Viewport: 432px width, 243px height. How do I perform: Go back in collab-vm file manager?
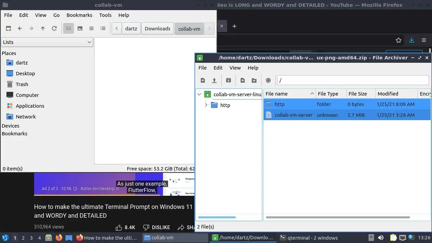[20, 29]
